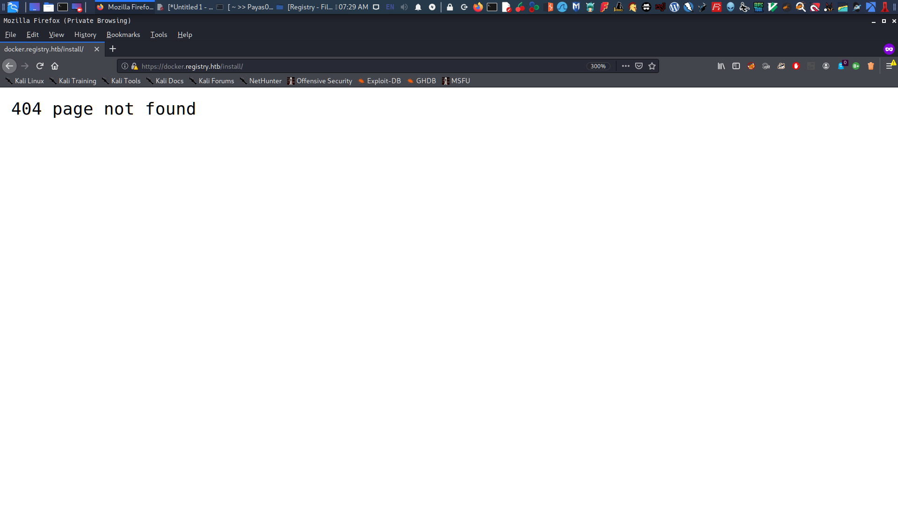
Task: Open a new tab with plus button
Action: coord(113,49)
